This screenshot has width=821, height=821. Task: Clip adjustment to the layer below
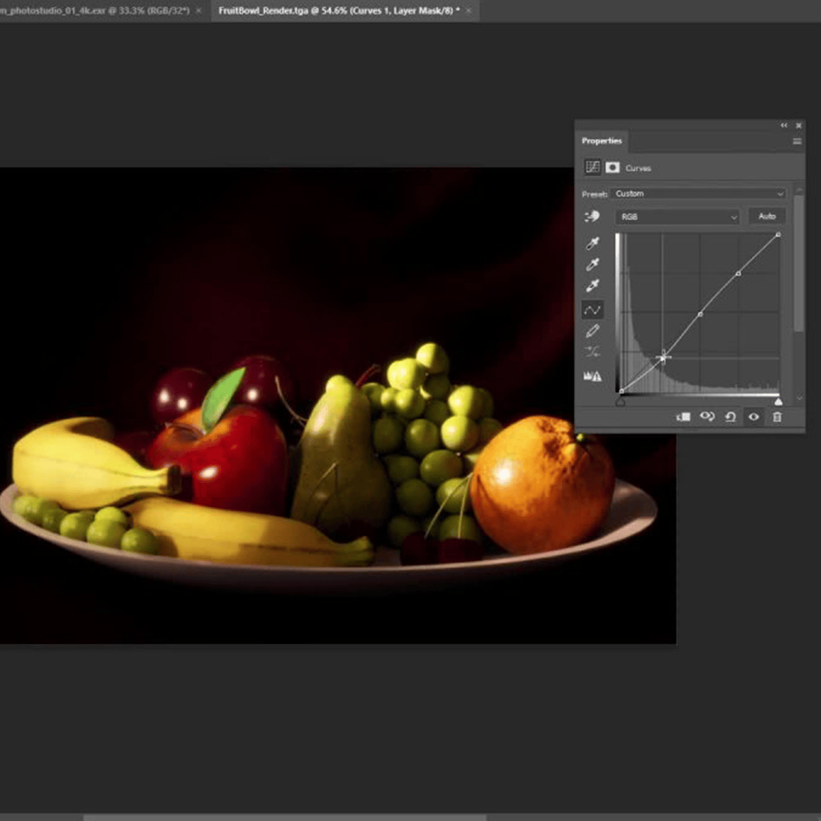point(683,417)
